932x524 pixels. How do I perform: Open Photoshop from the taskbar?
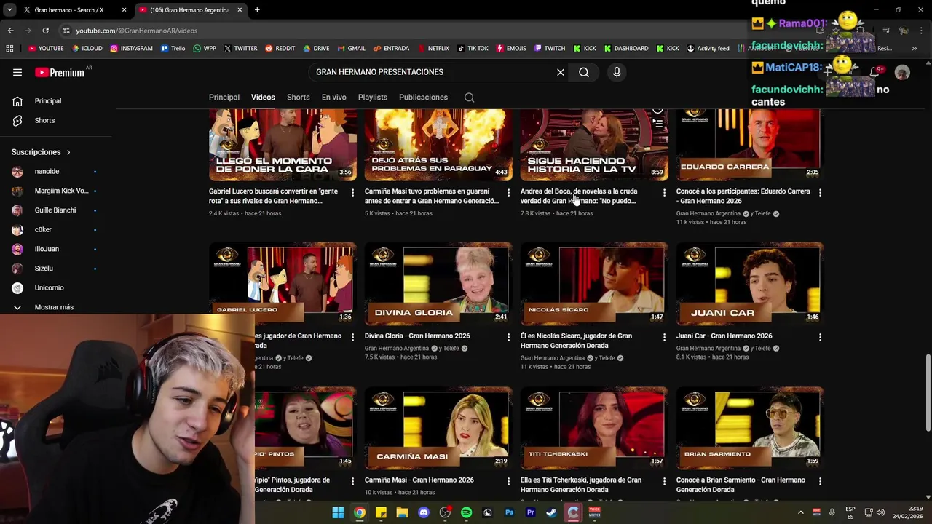point(509,512)
